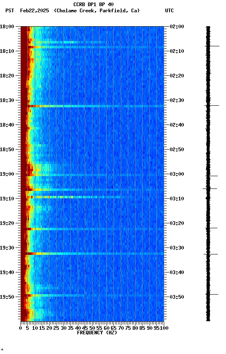Click the seismogram trace spike near 03:06 UTC
226x354 pixels.
(210, 188)
